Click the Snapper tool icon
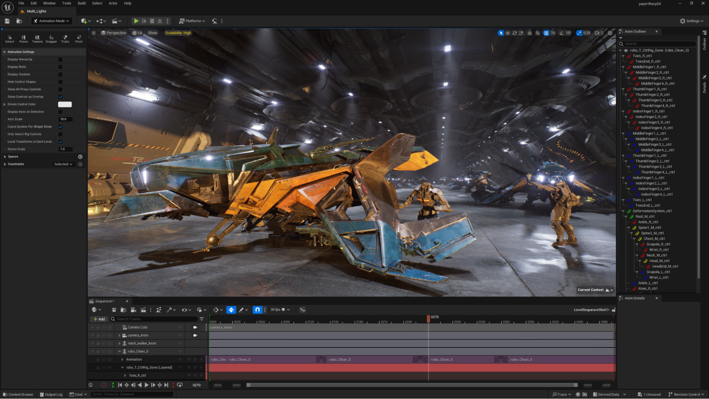 pyautogui.click(x=51, y=39)
